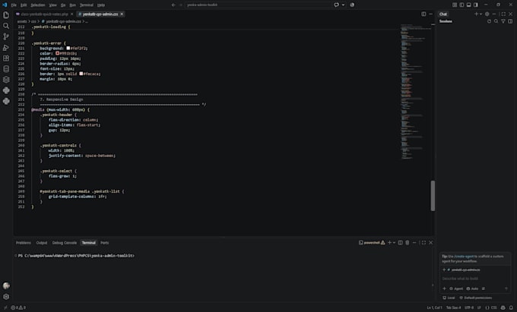Open the Help menu
Image resolution: width=517 pixels, height=312 pixels.
tap(101, 5)
